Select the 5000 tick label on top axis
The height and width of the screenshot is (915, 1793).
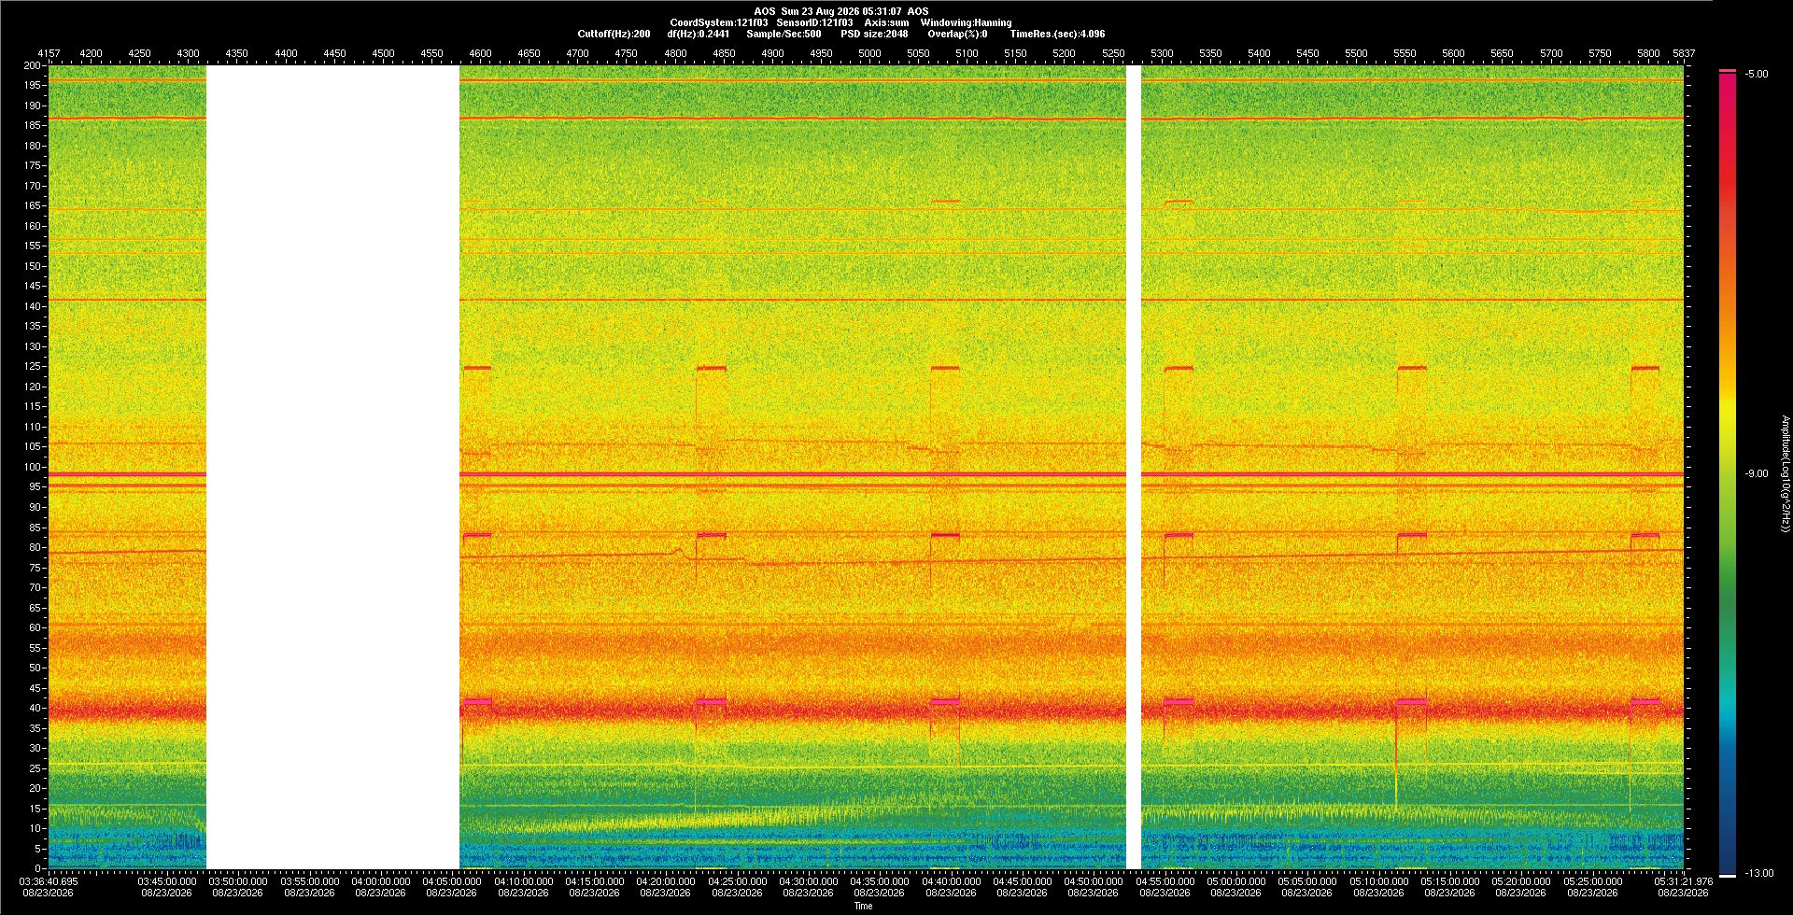pyautogui.click(x=869, y=53)
